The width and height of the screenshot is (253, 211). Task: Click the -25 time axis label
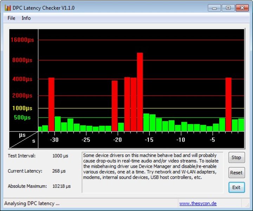(x=86, y=140)
